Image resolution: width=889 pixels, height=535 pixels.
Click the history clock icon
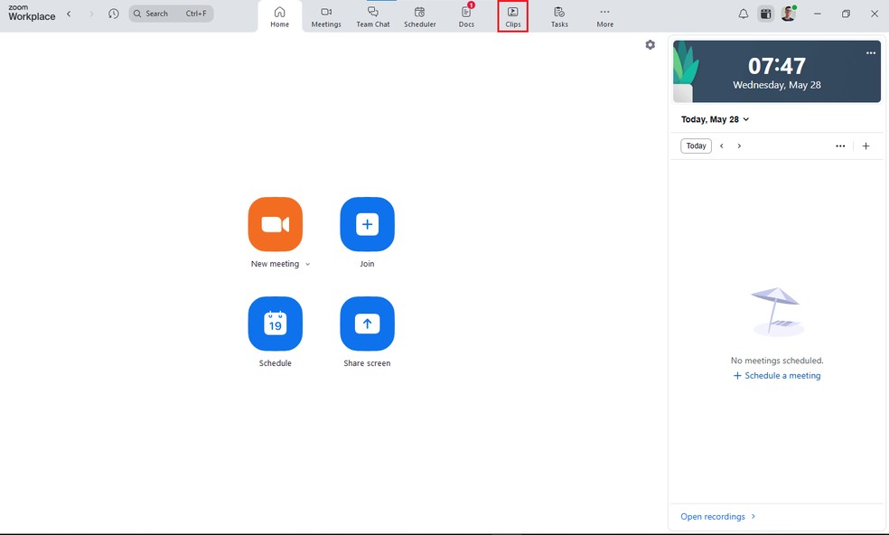pos(113,14)
